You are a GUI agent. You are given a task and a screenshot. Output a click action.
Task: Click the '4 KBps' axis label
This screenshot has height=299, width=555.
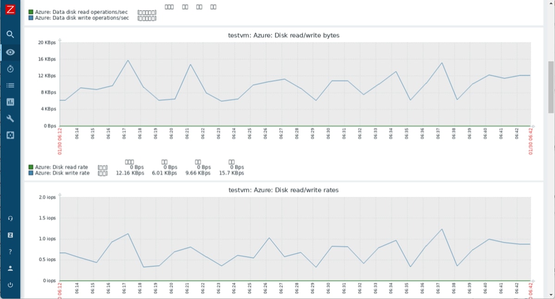pyautogui.click(x=48, y=109)
